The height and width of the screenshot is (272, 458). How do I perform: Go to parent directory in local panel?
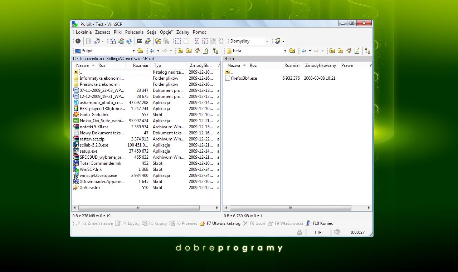(x=180, y=51)
